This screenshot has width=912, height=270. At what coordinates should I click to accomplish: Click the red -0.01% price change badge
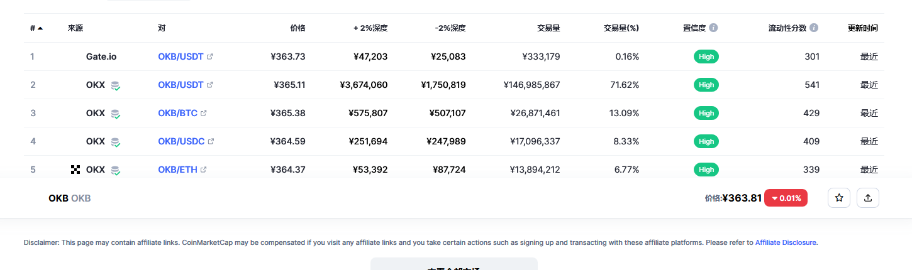(x=786, y=198)
